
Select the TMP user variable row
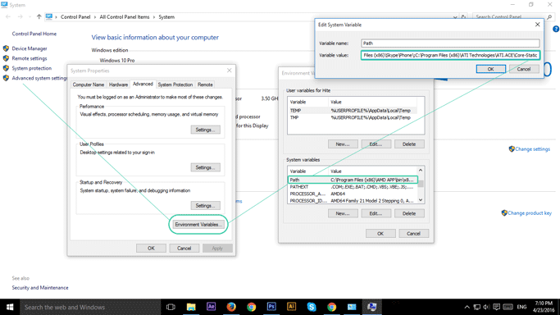(x=353, y=117)
